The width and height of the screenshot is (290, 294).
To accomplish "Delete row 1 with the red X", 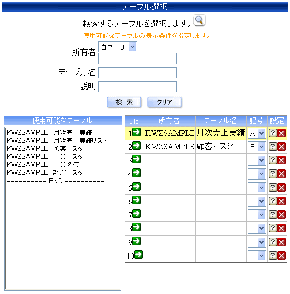I will coord(281,133).
